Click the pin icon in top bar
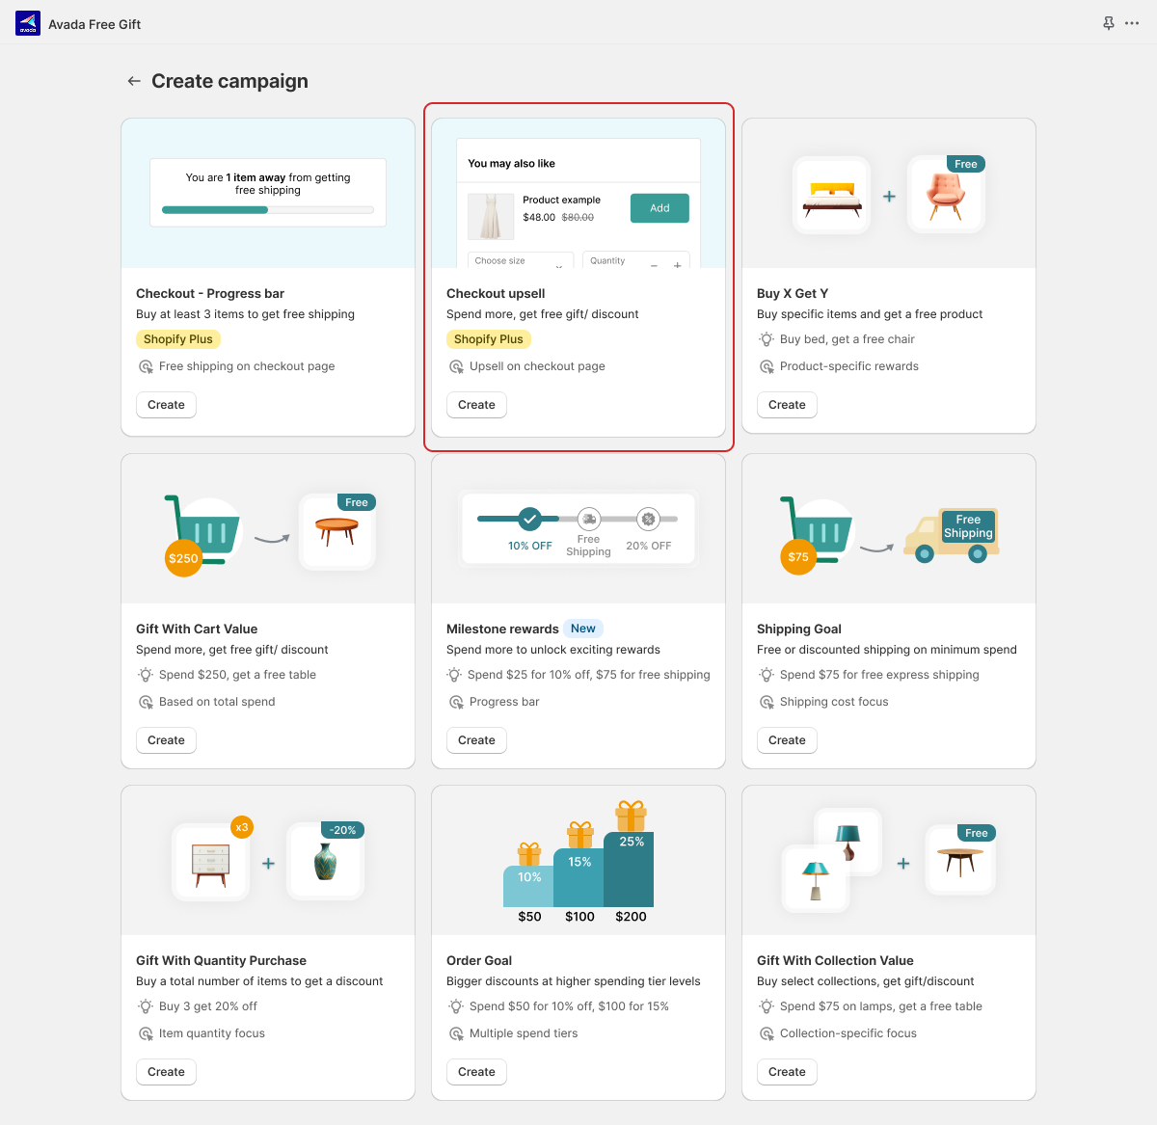The image size is (1157, 1125). click(1109, 23)
